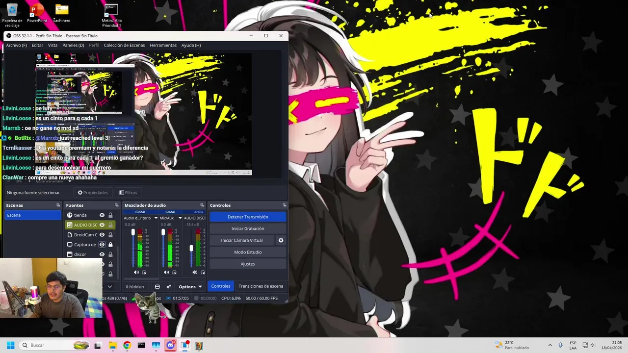The width and height of the screenshot is (628, 353).
Task: Click Iniciar Grabación button
Action: (x=248, y=228)
